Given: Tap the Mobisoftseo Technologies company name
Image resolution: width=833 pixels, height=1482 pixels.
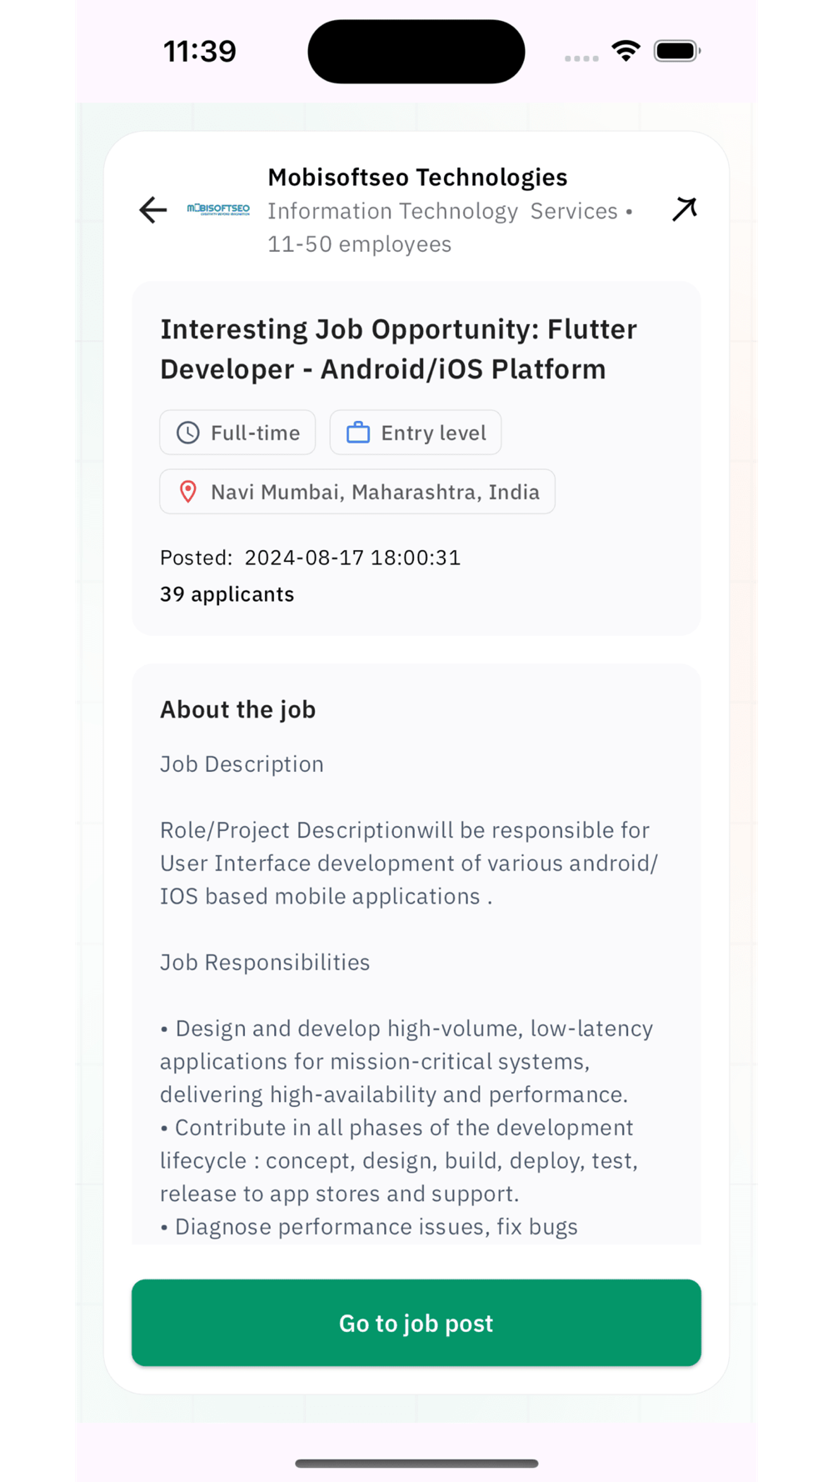Looking at the screenshot, I should click(417, 178).
